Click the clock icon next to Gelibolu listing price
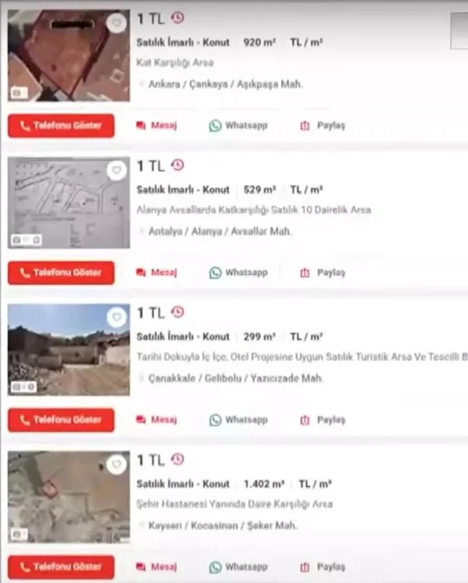468x583 pixels. (x=177, y=312)
